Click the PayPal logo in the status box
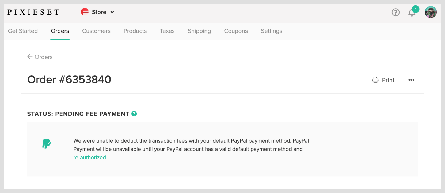The width and height of the screenshot is (445, 193). [x=47, y=144]
